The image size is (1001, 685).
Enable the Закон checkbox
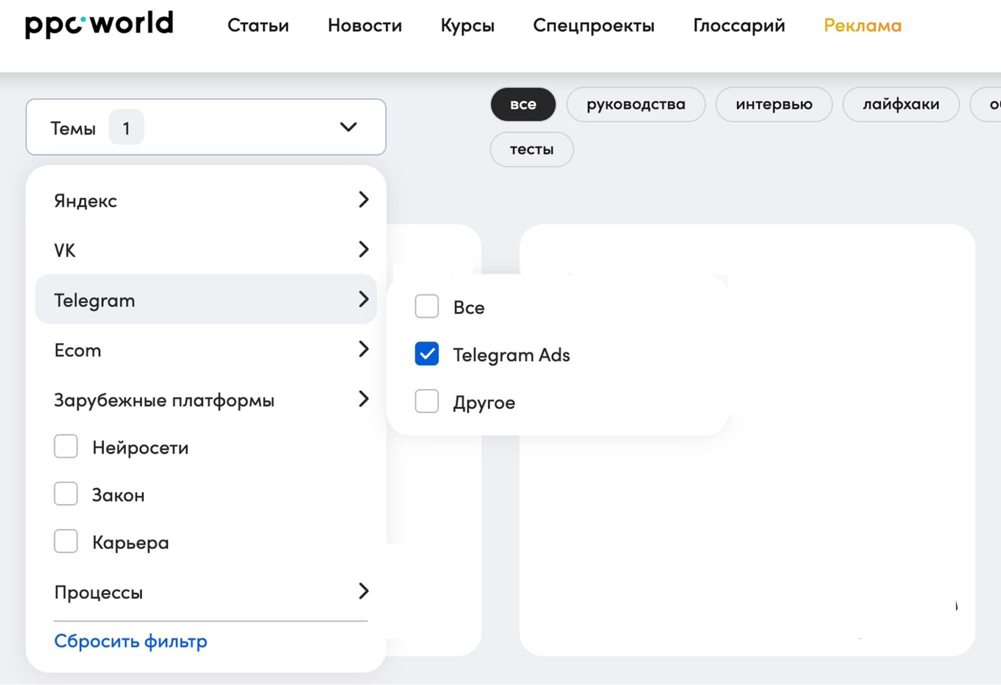[x=65, y=494]
